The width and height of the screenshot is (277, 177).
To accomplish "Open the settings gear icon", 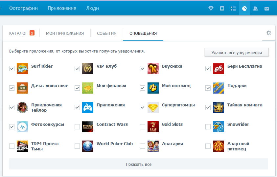I will click(x=269, y=33).
